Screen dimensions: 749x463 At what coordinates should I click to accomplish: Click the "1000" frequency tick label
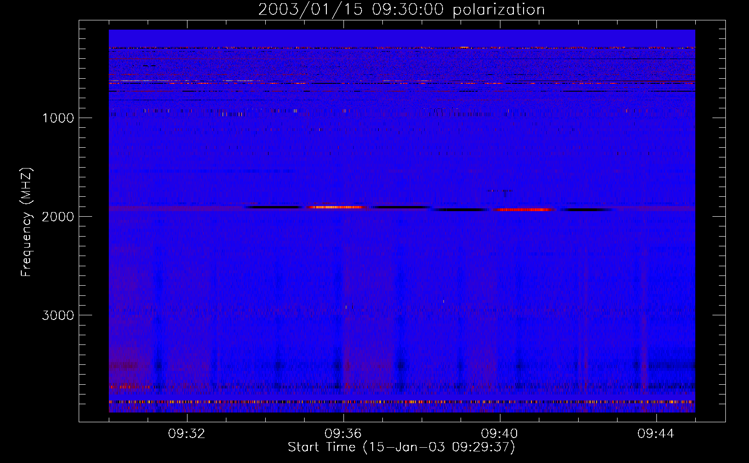point(58,118)
